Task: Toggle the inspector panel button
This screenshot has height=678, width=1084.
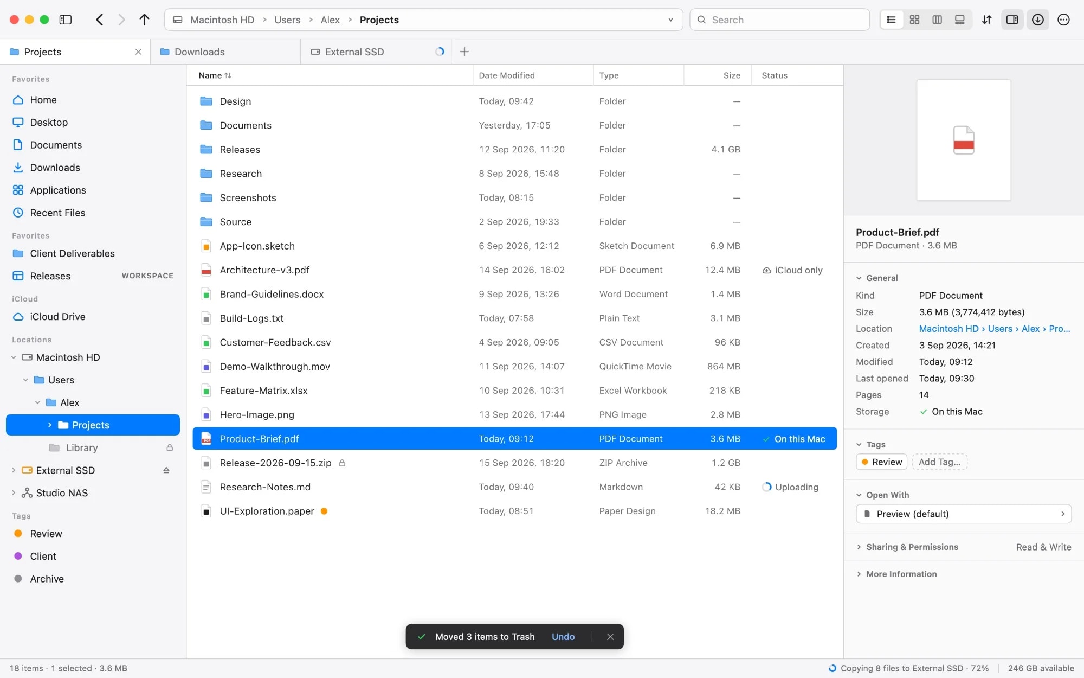Action: point(1012,20)
